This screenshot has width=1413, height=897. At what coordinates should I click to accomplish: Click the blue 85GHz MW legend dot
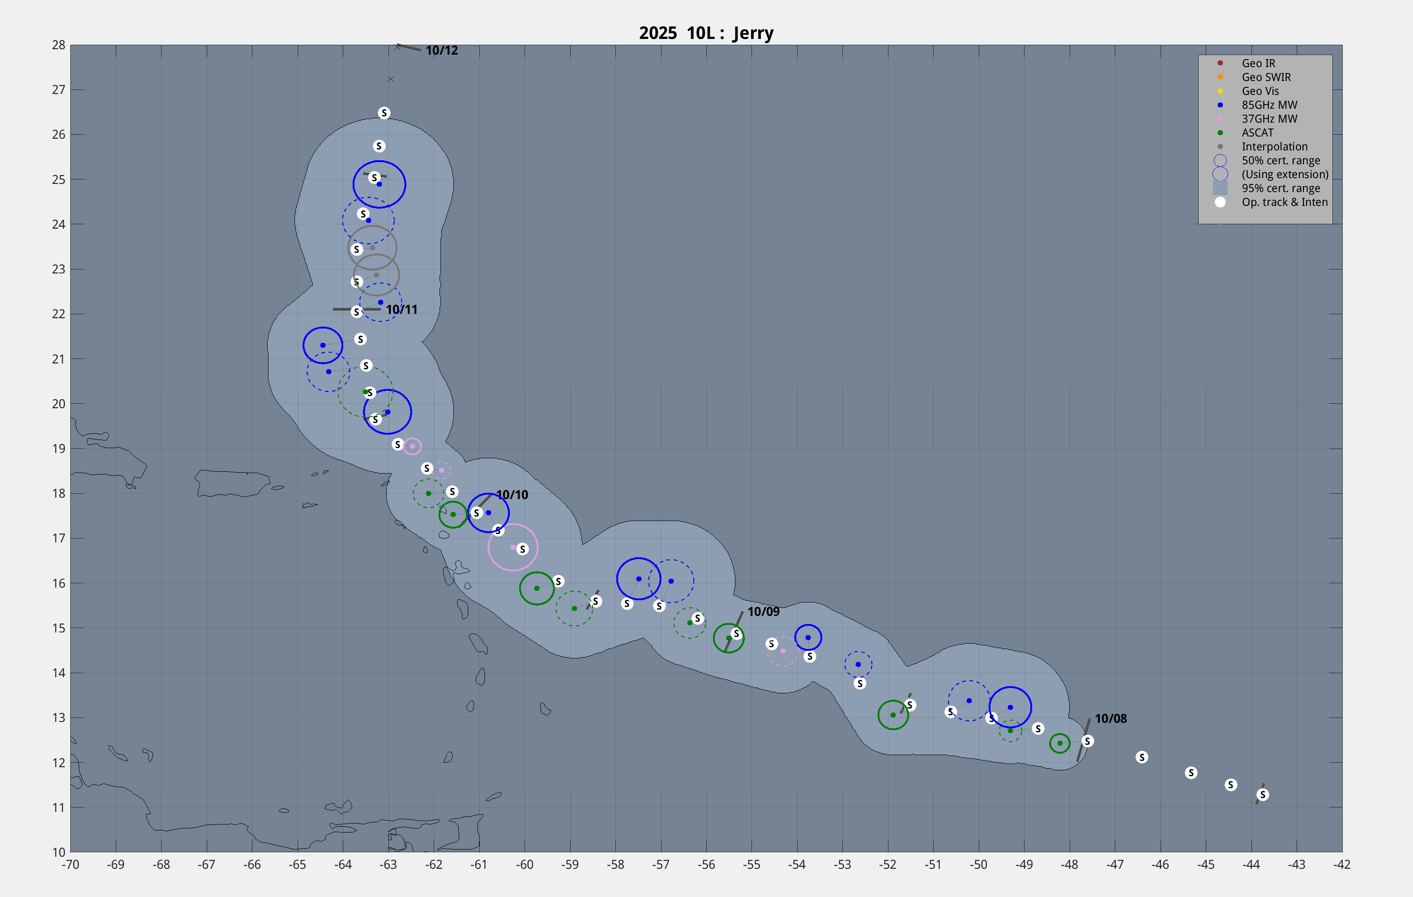(x=1220, y=105)
